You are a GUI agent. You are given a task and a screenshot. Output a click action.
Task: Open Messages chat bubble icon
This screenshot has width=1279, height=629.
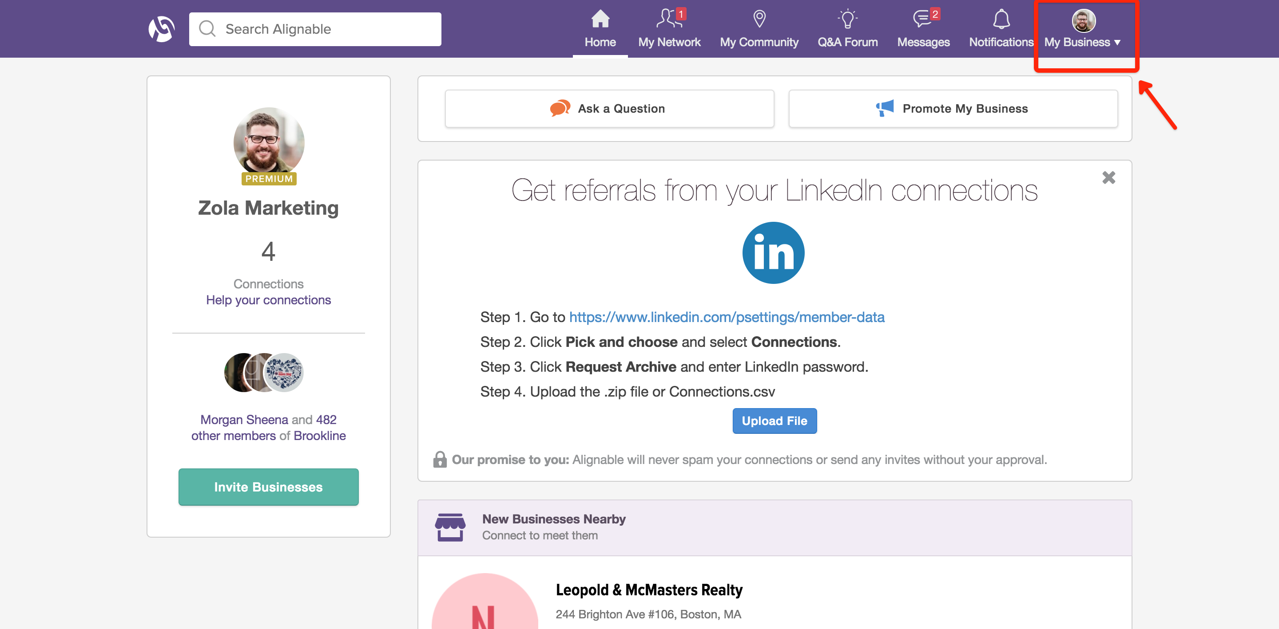pos(922,19)
